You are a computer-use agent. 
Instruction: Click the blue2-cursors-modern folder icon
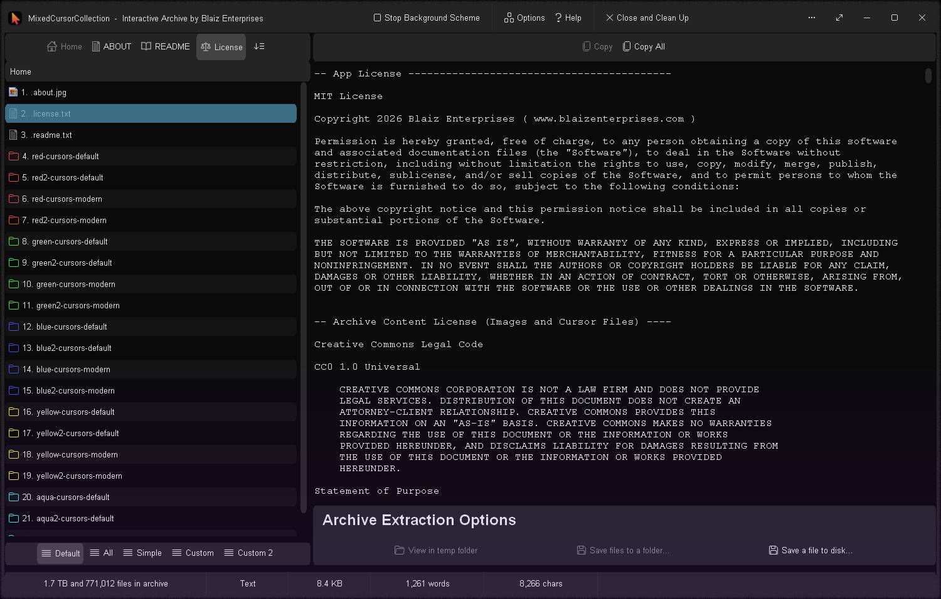pyautogui.click(x=14, y=390)
